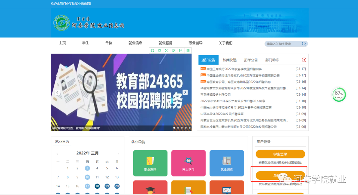Click the magnifier search icon
The width and height of the screenshot is (358, 195).
[x=304, y=44]
